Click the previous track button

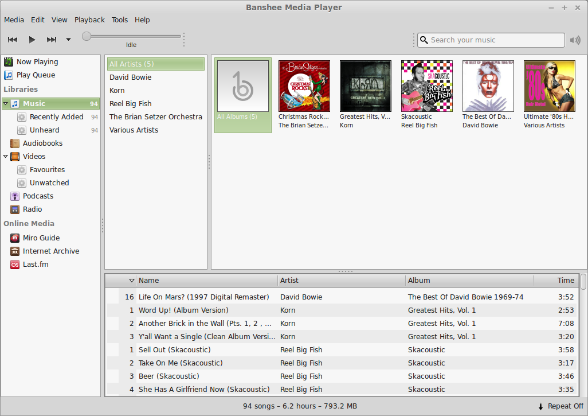pos(13,40)
